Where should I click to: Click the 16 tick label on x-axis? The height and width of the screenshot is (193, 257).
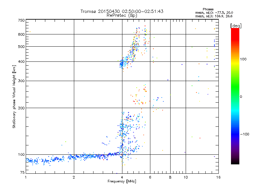tap(217, 177)
